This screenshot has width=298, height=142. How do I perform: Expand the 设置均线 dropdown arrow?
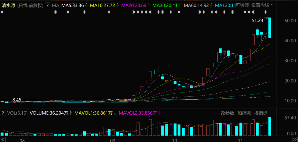tap(272, 5)
